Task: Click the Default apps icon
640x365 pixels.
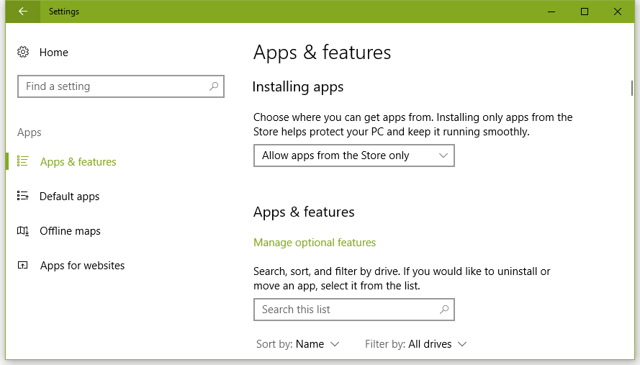Action: pos(23,196)
